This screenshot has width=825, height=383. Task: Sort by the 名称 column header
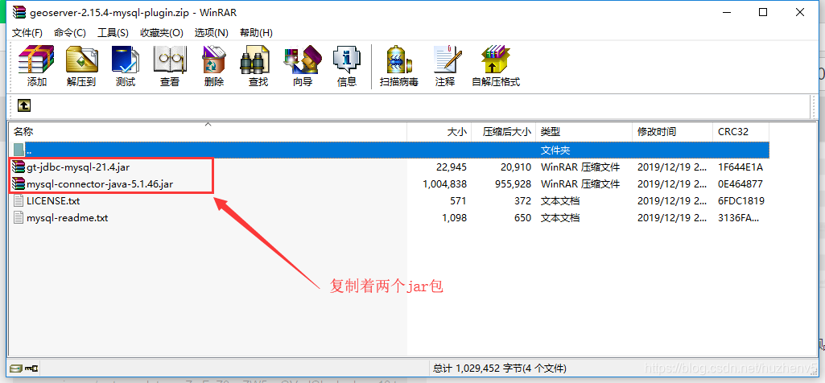[x=208, y=132]
